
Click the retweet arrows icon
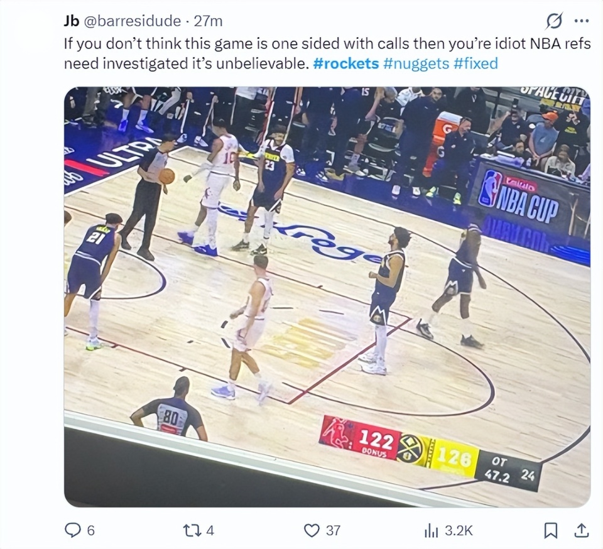pyautogui.click(x=192, y=531)
